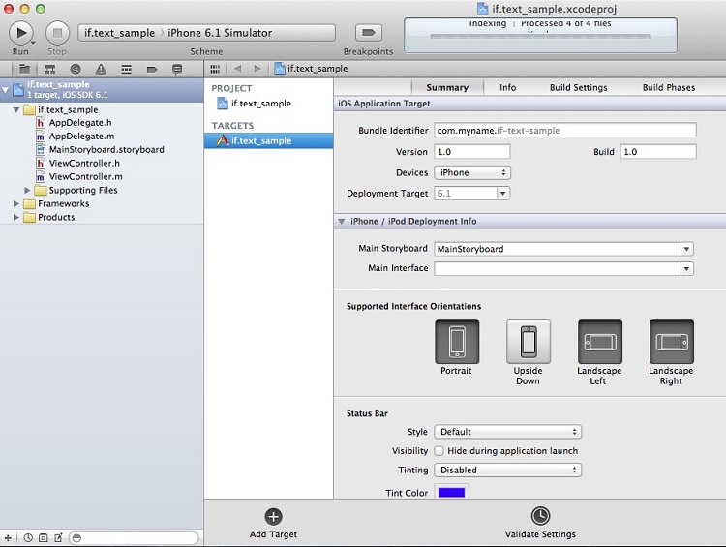Switch to the Summary tab

point(447,87)
